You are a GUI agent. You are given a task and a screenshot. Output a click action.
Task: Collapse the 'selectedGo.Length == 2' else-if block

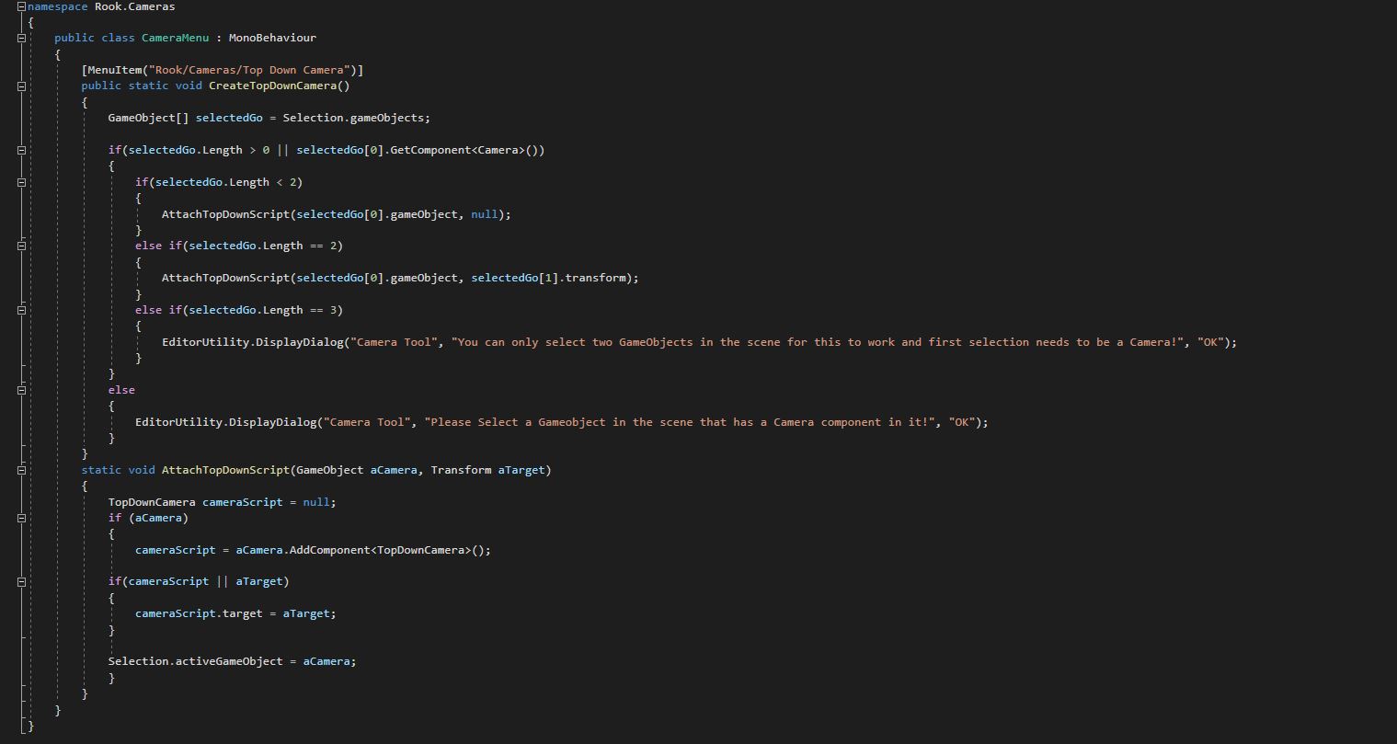point(21,246)
